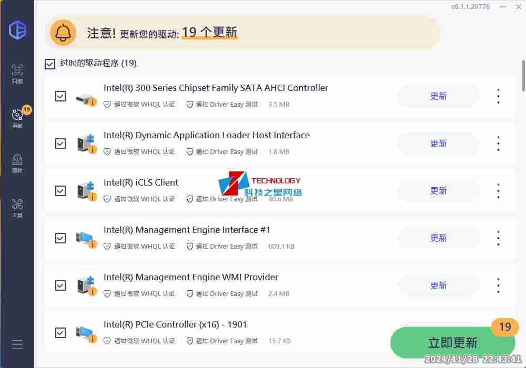Image resolution: width=526 pixels, height=368 pixels.
Task: Click the green 立即更新 button
Action: 452,343
